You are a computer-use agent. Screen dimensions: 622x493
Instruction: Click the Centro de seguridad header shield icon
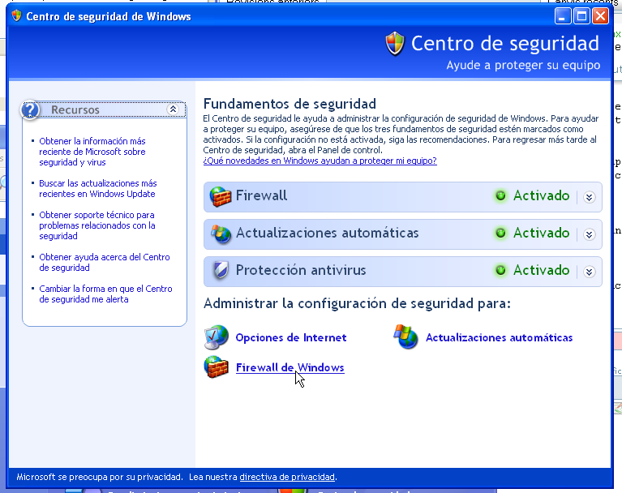pos(395,44)
